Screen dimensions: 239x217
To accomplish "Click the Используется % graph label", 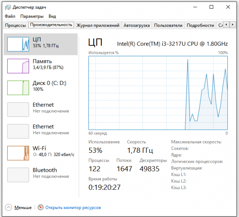I will pos(104,53).
